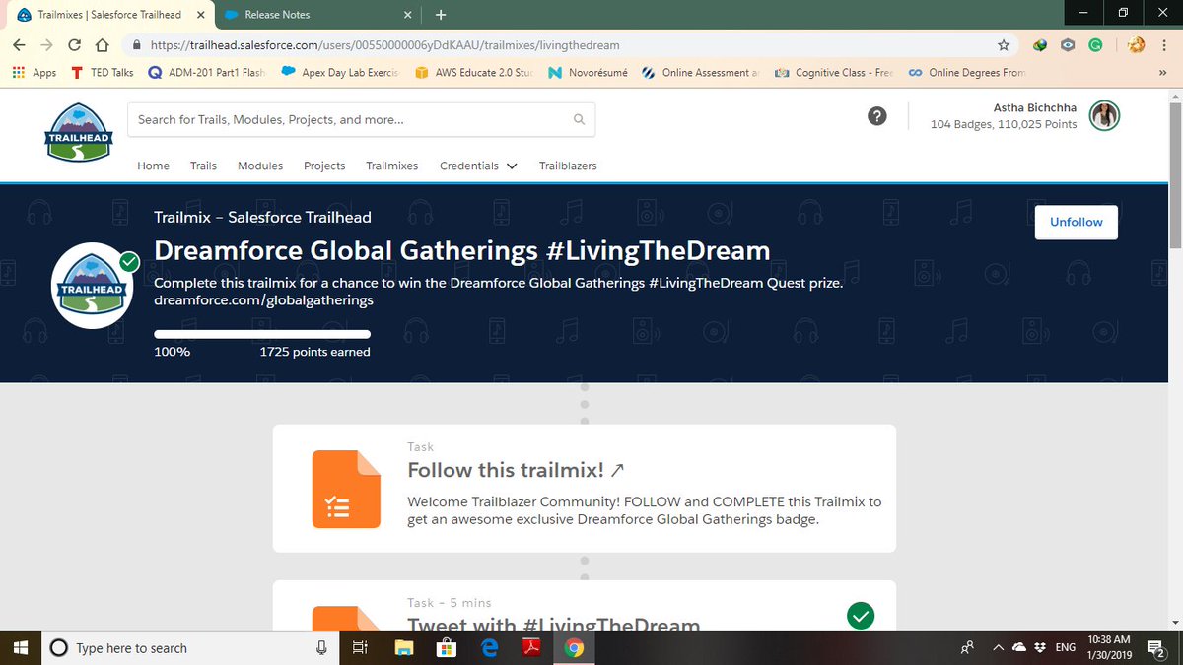Image resolution: width=1183 pixels, height=665 pixels.
Task: Open the Online Assessment bookmark
Action: (701, 73)
